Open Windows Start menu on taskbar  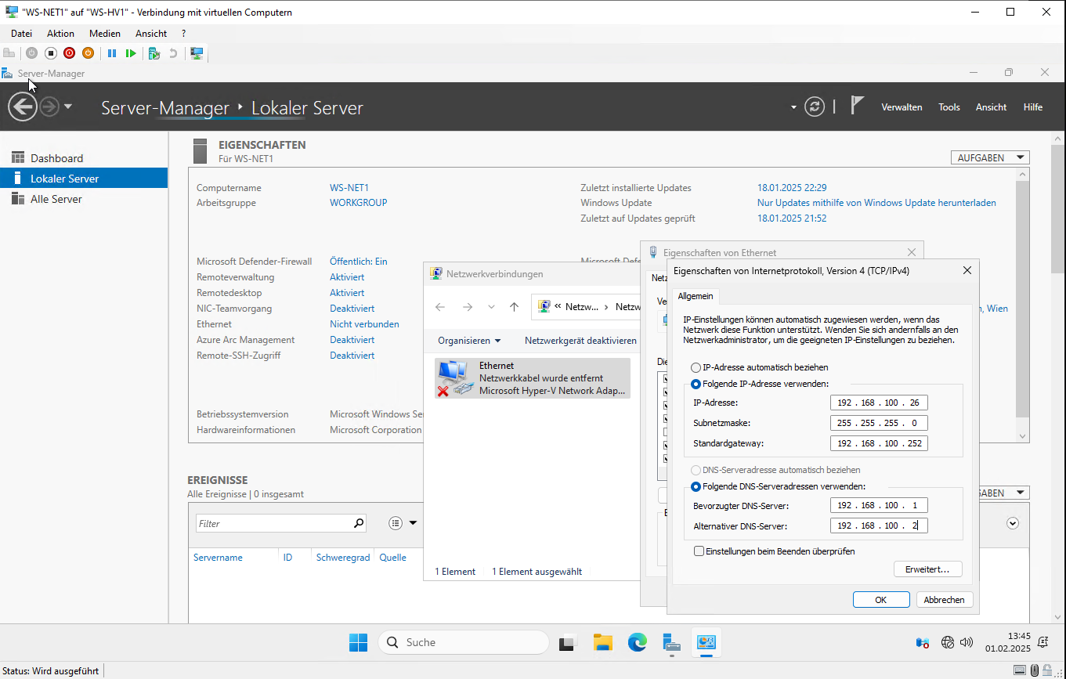[x=358, y=642]
